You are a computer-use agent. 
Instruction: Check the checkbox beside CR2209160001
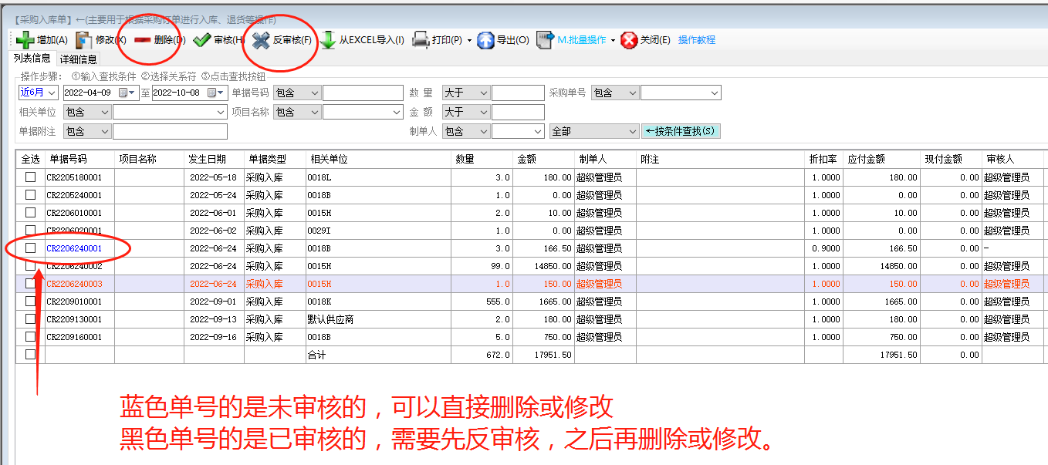(x=29, y=336)
